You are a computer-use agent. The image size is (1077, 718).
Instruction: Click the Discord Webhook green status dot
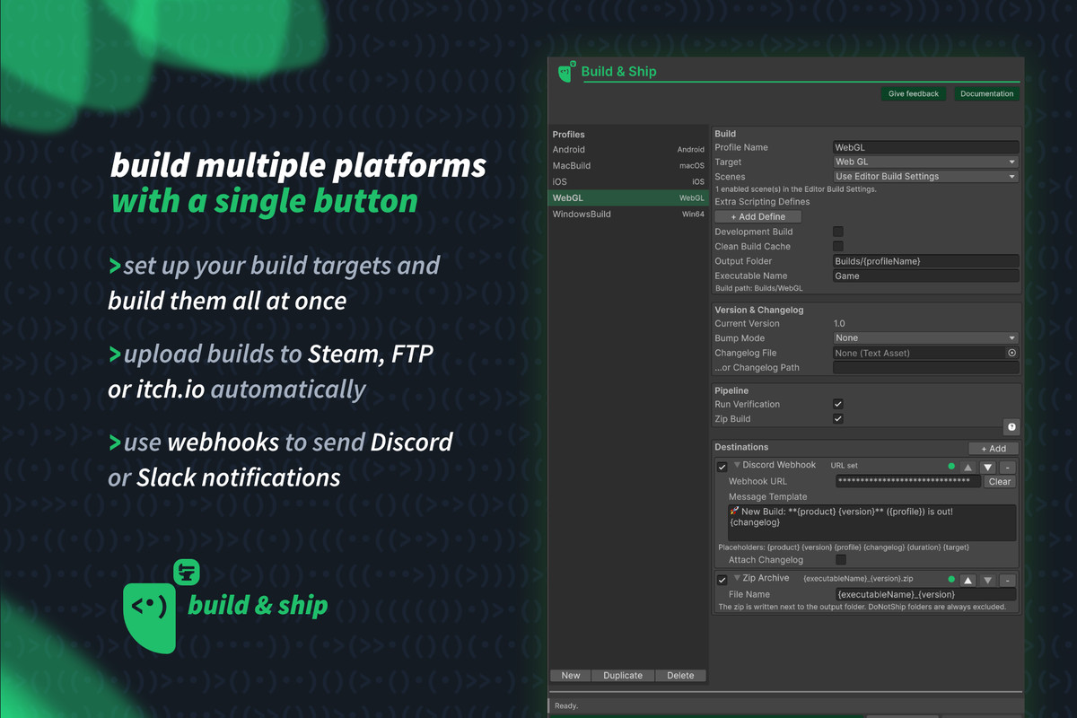(951, 467)
